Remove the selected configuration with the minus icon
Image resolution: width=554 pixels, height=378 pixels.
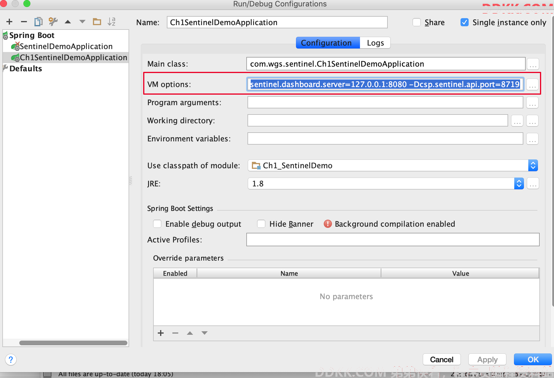24,22
